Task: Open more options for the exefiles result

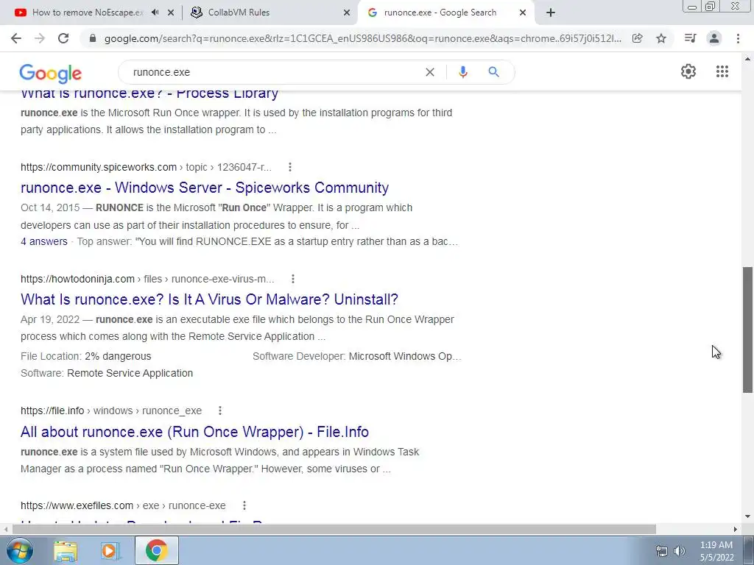Action: 244,505
